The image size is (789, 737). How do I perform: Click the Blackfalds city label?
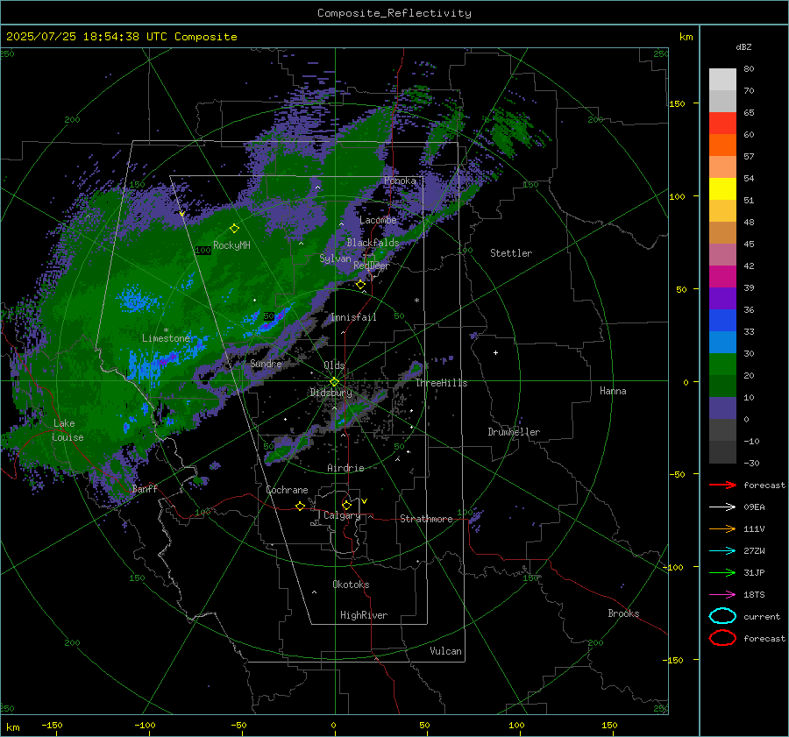click(x=373, y=243)
